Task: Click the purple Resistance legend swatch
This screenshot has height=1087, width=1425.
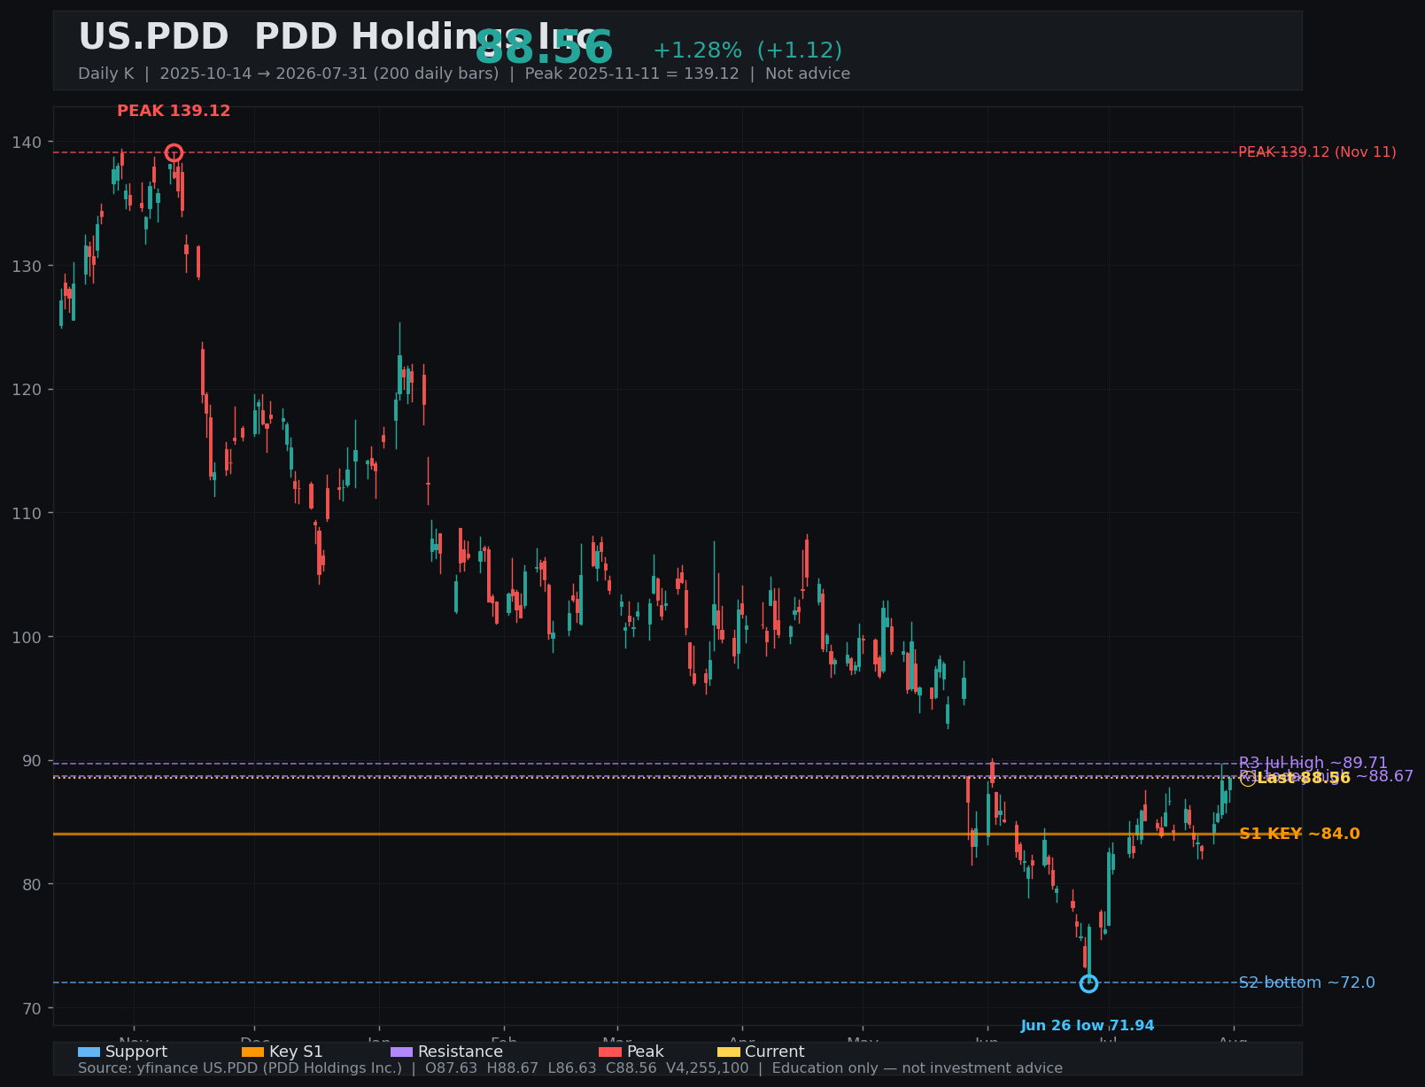Action: coord(401,1052)
